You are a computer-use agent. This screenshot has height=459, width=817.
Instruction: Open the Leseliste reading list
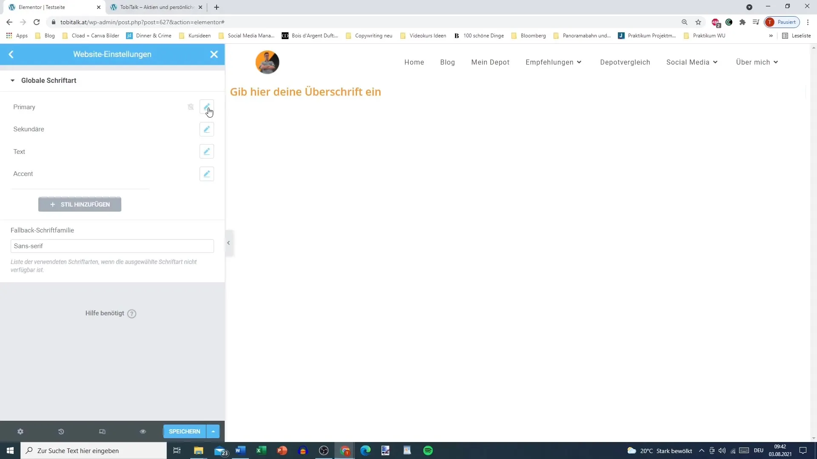click(x=797, y=36)
